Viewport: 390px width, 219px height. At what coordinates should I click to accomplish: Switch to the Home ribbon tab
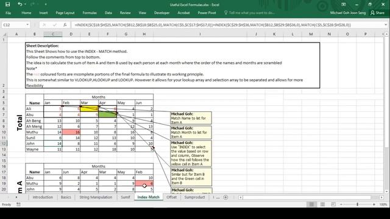pyautogui.click(x=26, y=13)
